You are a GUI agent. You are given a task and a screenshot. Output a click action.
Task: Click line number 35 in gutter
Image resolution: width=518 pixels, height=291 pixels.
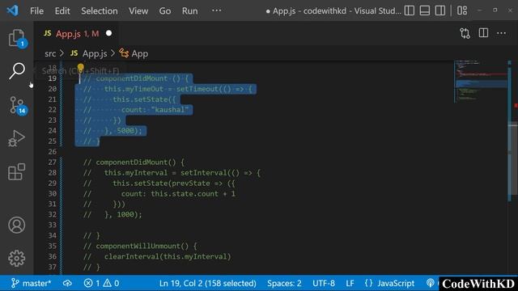point(52,246)
